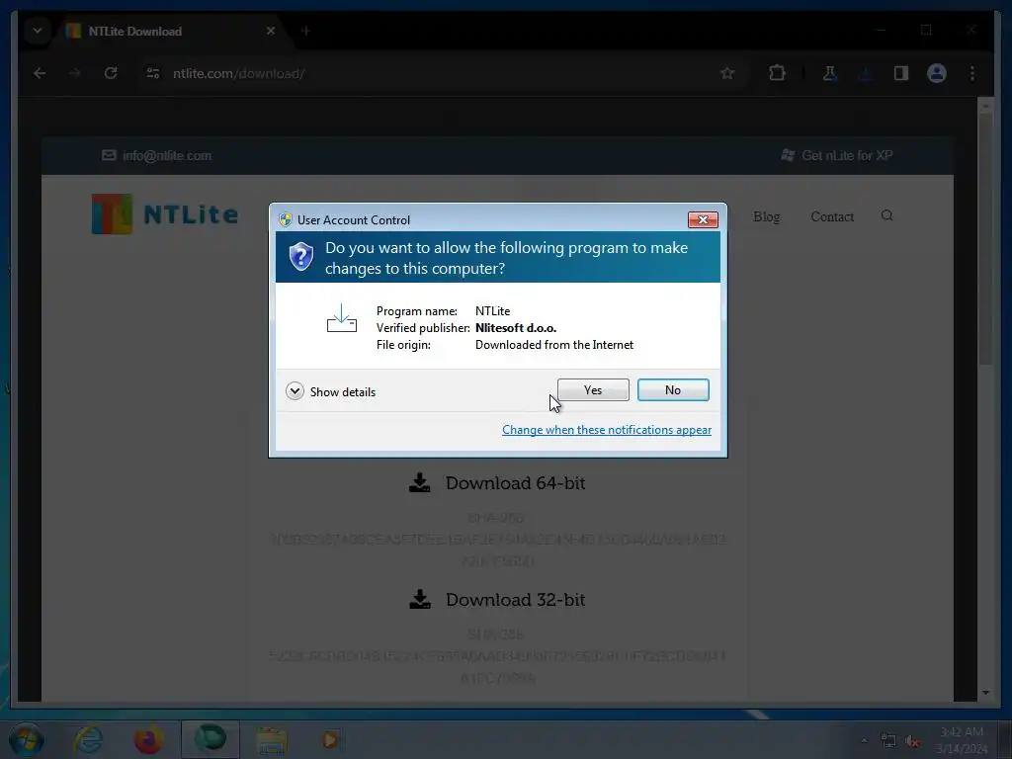Open the tab search dropdown arrow
This screenshot has height=759, width=1012.
(38, 31)
